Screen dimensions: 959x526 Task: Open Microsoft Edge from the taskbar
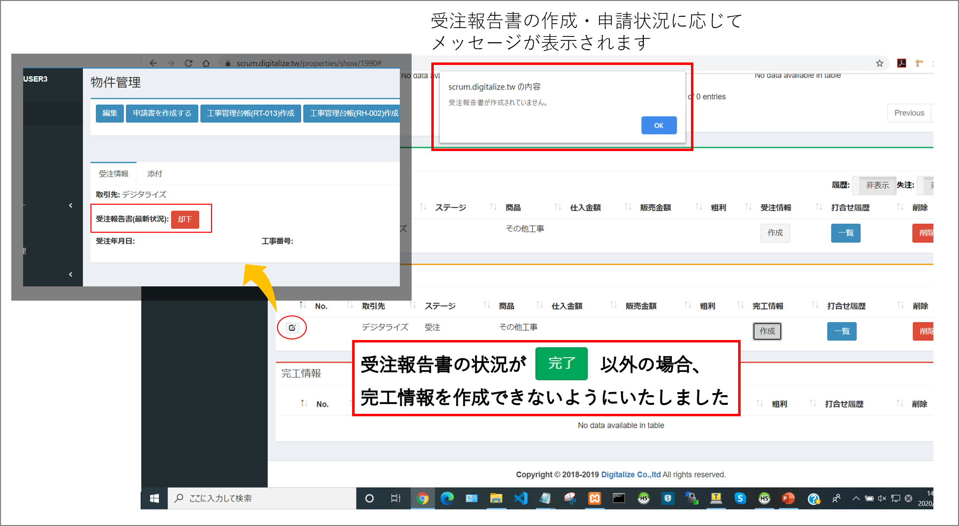pyautogui.click(x=447, y=498)
